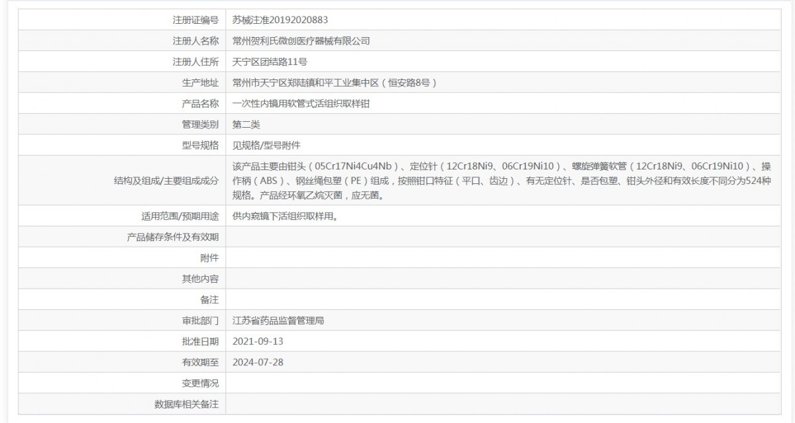795x423 pixels.
Task: Select the 其他内容 label
Action: [x=200, y=279]
